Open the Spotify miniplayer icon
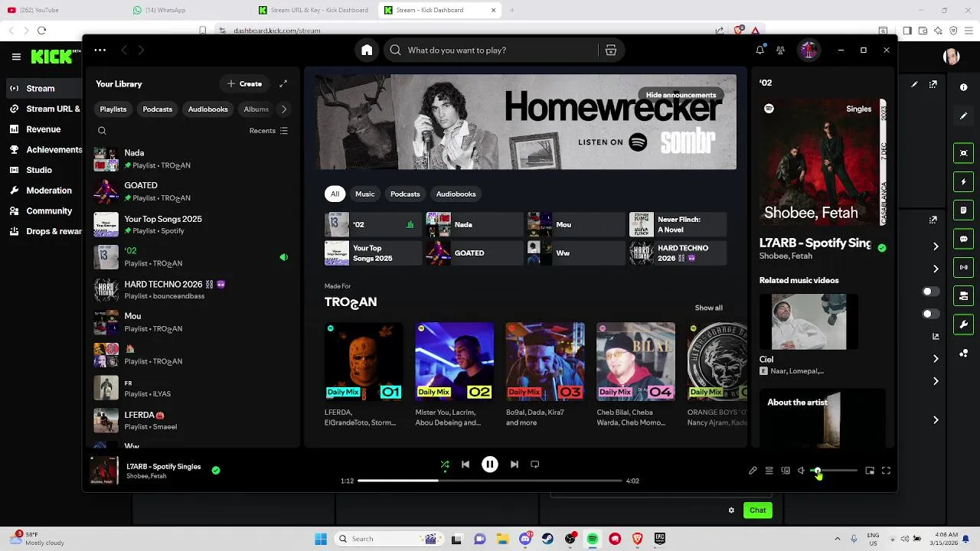The width and height of the screenshot is (980, 551). (870, 471)
